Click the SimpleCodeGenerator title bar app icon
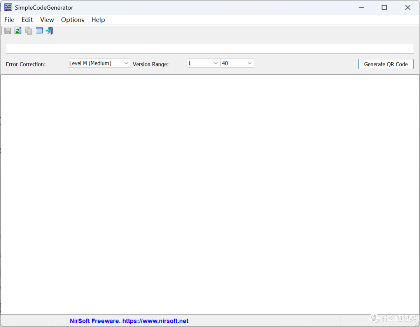 point(8,7)
